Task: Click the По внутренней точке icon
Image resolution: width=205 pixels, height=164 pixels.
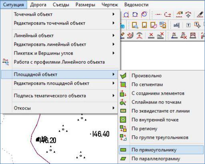Action: click(123, 120)
